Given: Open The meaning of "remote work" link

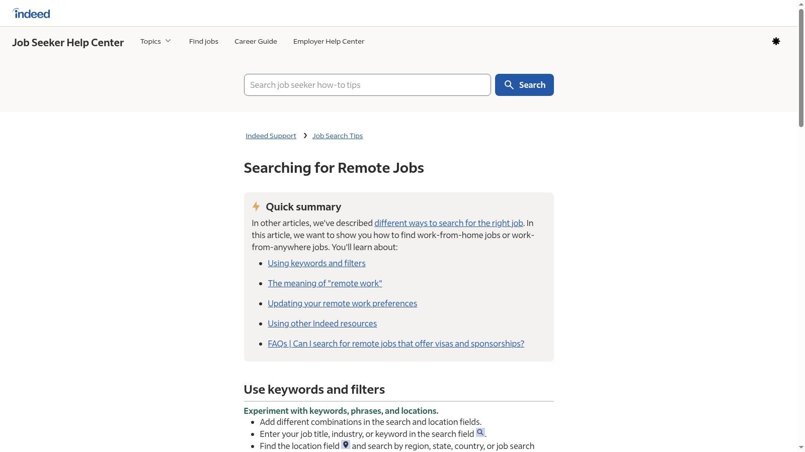Looking at the screenshot, I should point(325,283).
